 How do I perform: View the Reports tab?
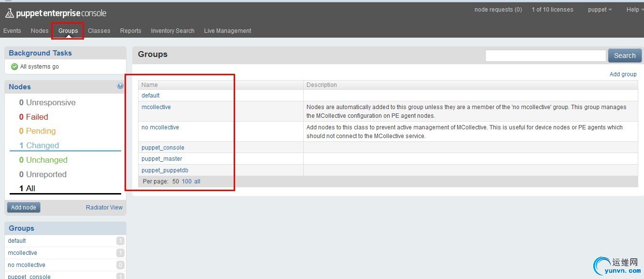tap(131, 31)
